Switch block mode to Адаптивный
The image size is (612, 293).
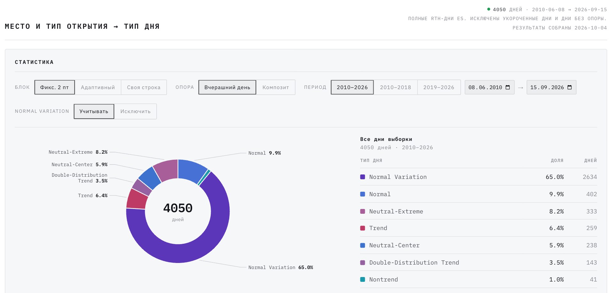click(98, 87)
